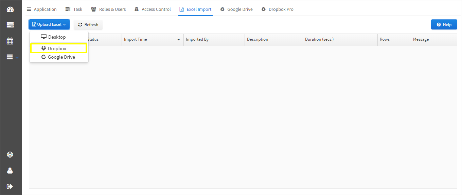The image size is (462, 195).
Task: Sort by the Import Time column arrow
Action: [179, 40]
